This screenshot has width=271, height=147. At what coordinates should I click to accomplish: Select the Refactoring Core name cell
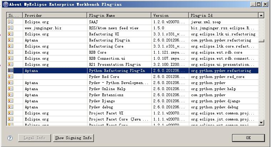point(119,46)
